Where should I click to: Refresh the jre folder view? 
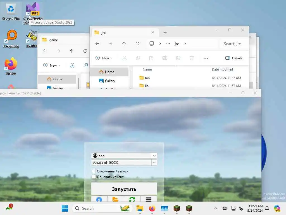point(137,44)
